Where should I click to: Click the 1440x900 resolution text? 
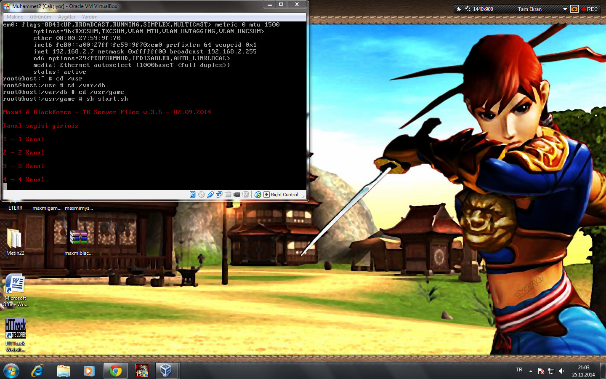pyautogui.click(x=483, y=9)
